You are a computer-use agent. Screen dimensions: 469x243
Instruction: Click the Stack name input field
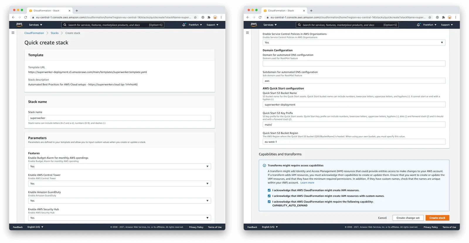click(x=119, y=118)
